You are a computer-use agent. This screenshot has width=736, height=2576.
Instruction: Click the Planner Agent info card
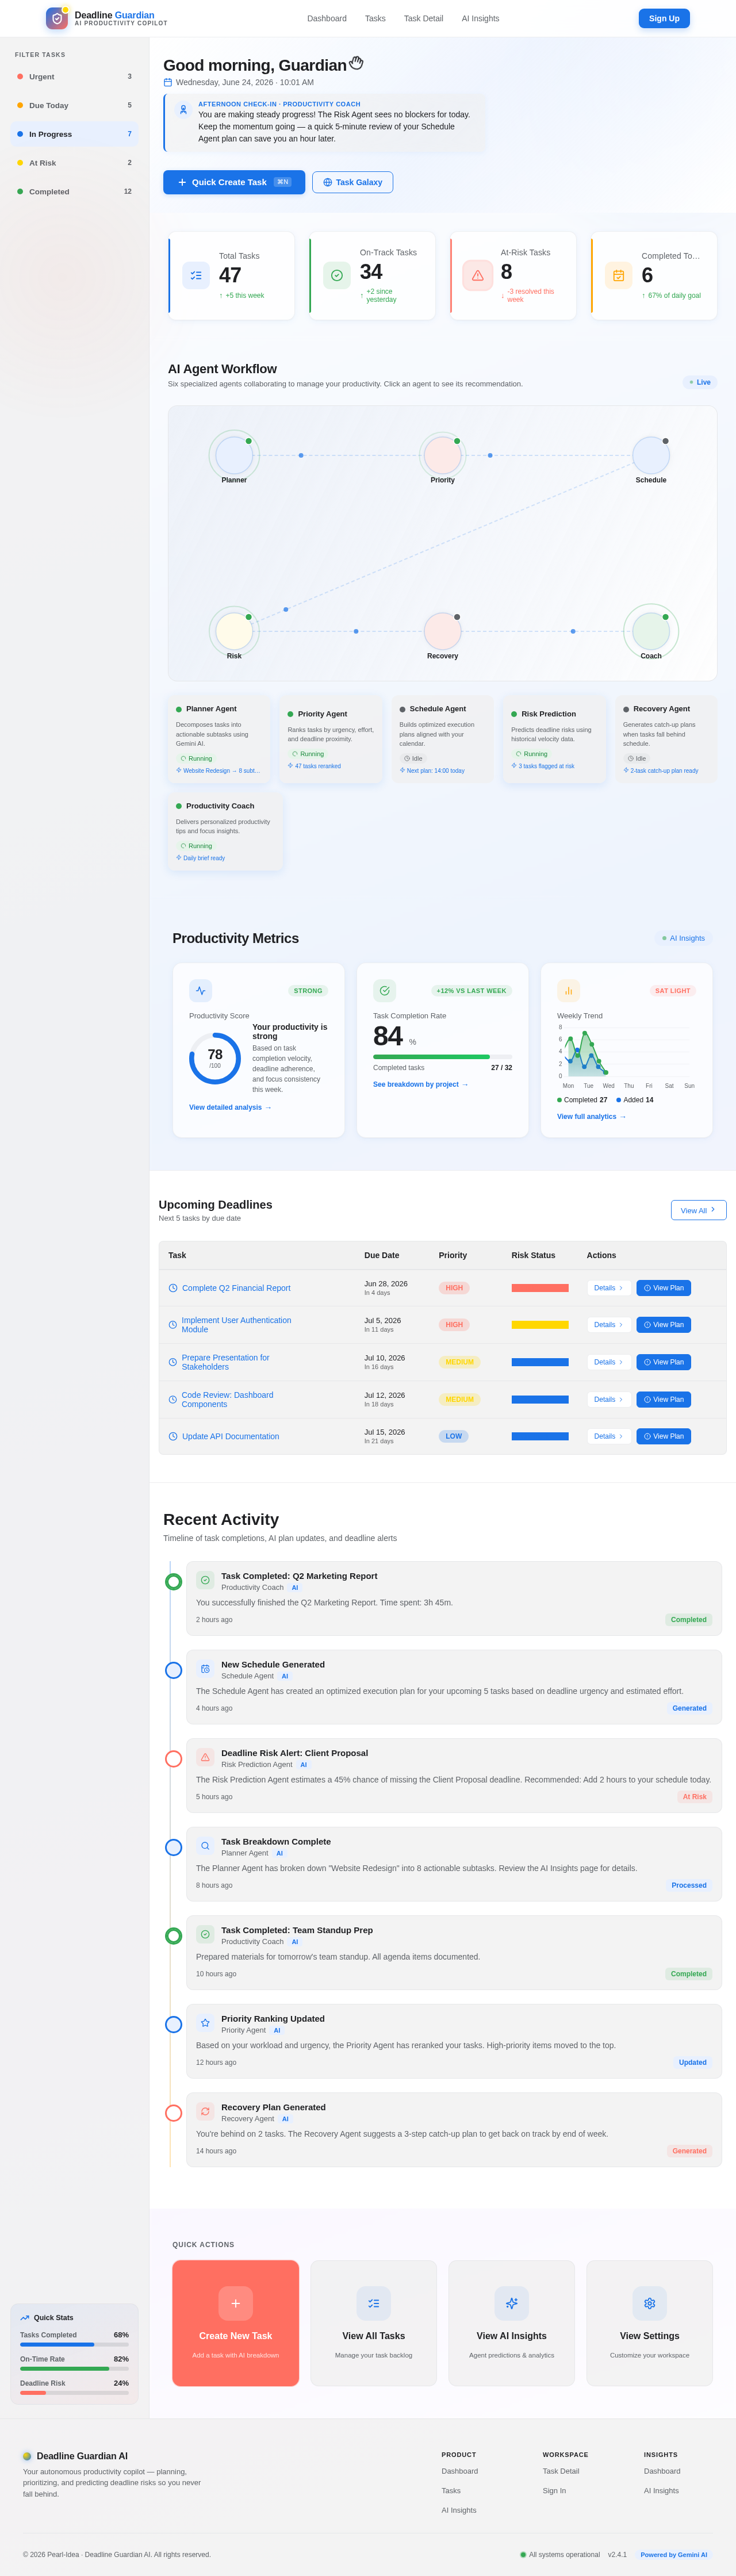[219, 739]
